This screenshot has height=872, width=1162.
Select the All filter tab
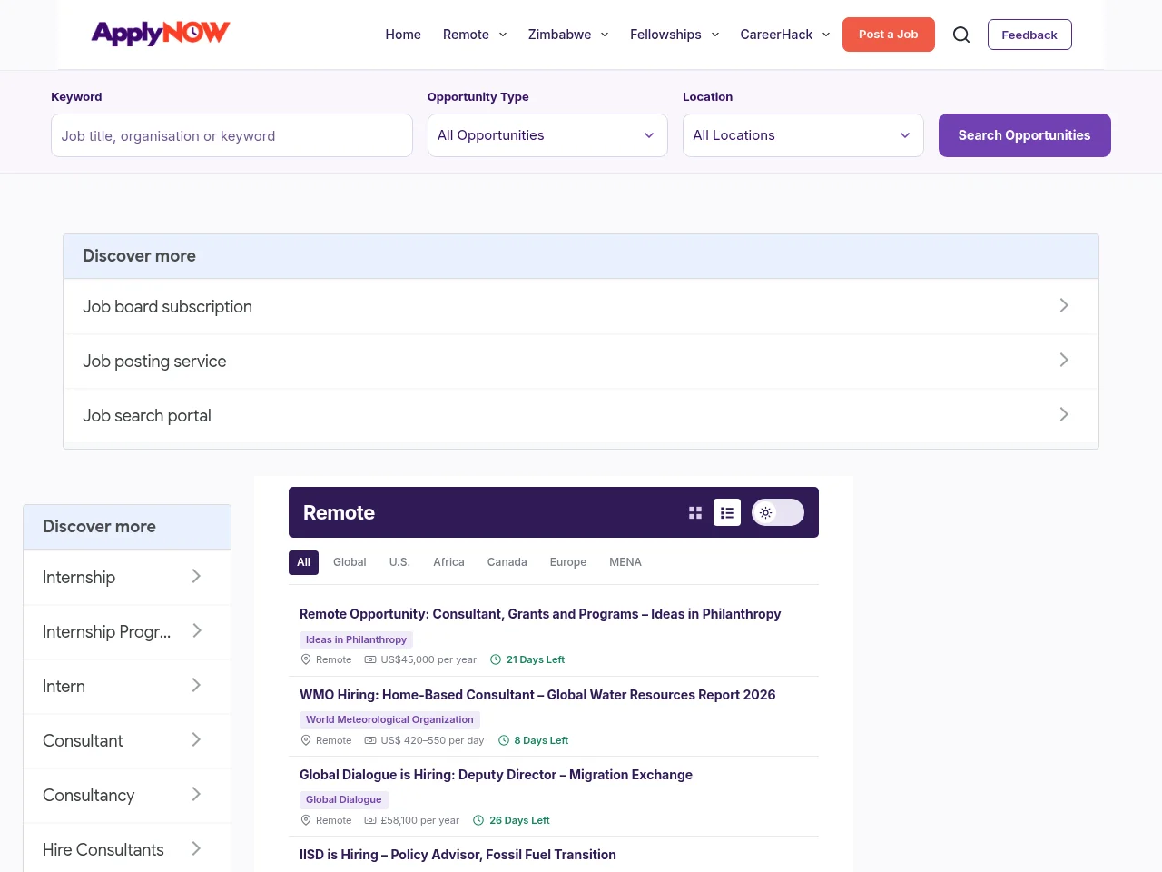tap(303, 562)
